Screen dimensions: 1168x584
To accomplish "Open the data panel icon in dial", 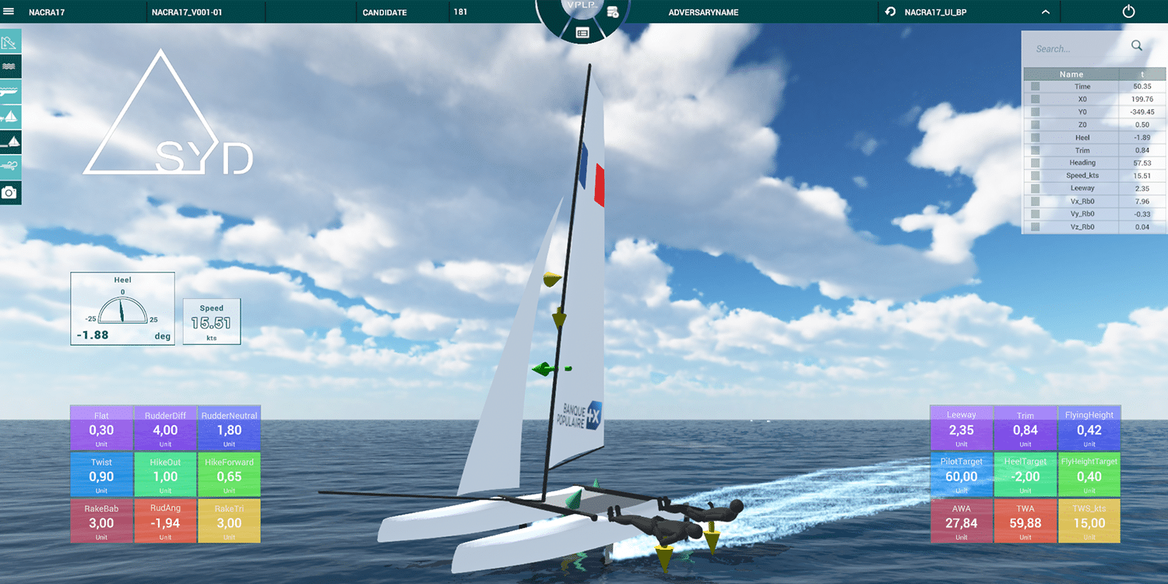I will (582, 33).
